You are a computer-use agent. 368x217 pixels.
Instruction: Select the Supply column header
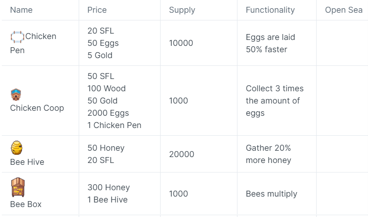point(182,10)
